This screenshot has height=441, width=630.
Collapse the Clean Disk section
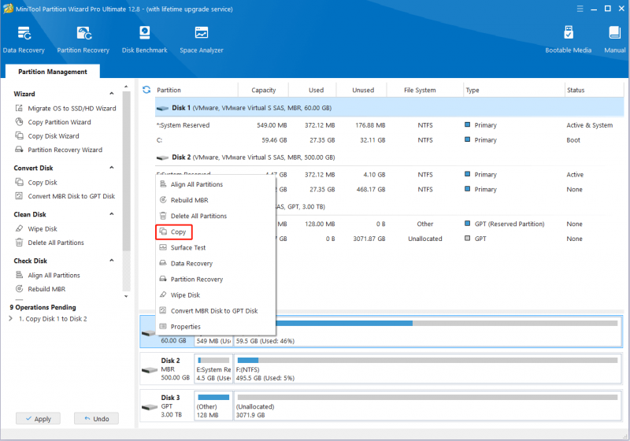(x=112, y=214)
